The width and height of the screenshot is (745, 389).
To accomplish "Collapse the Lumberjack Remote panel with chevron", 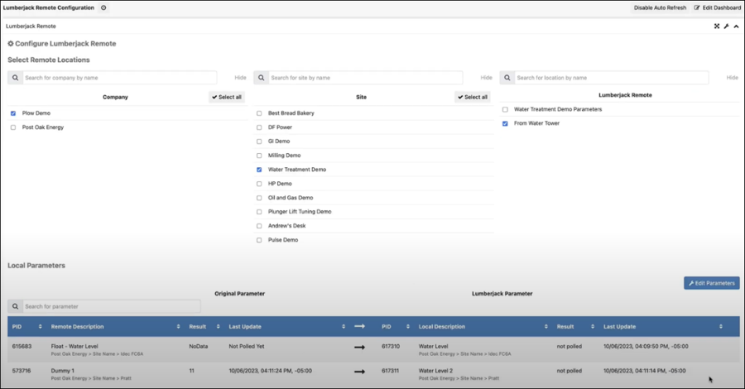I will point(737,26).
